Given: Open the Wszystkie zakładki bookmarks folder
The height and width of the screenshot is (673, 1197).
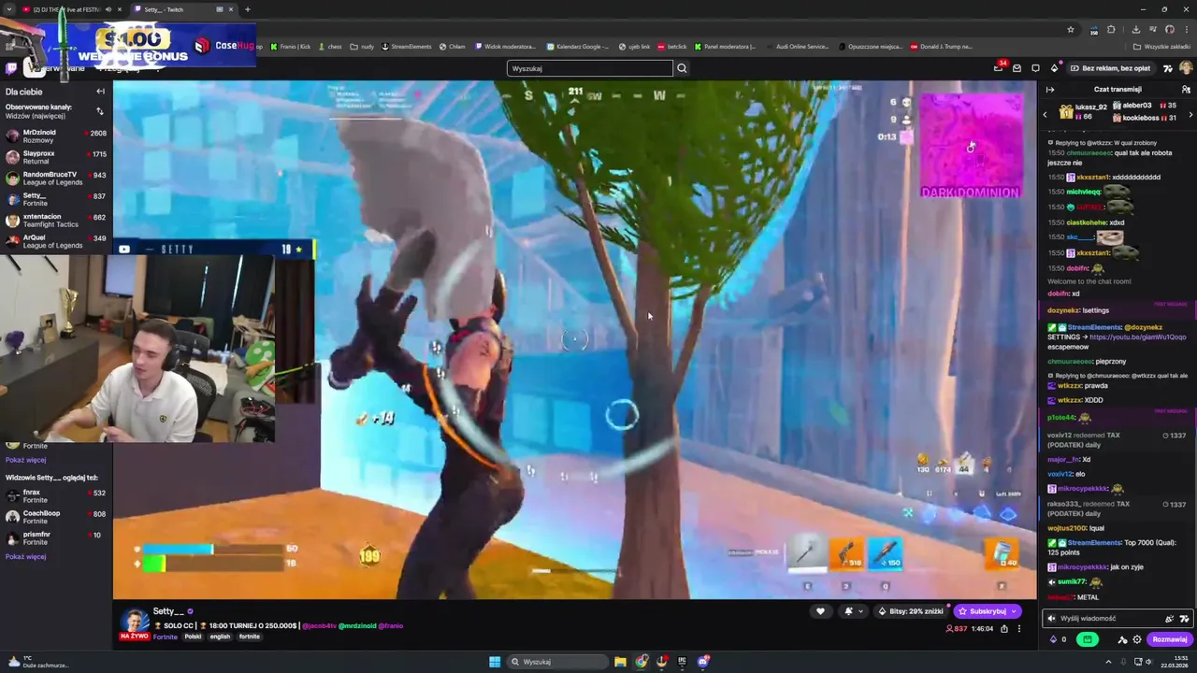Looking at the screenshot, I should (1161, 47).
